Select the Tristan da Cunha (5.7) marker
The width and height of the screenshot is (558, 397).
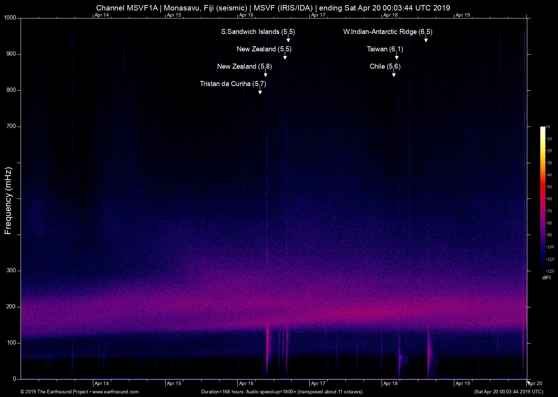(233, 84)
